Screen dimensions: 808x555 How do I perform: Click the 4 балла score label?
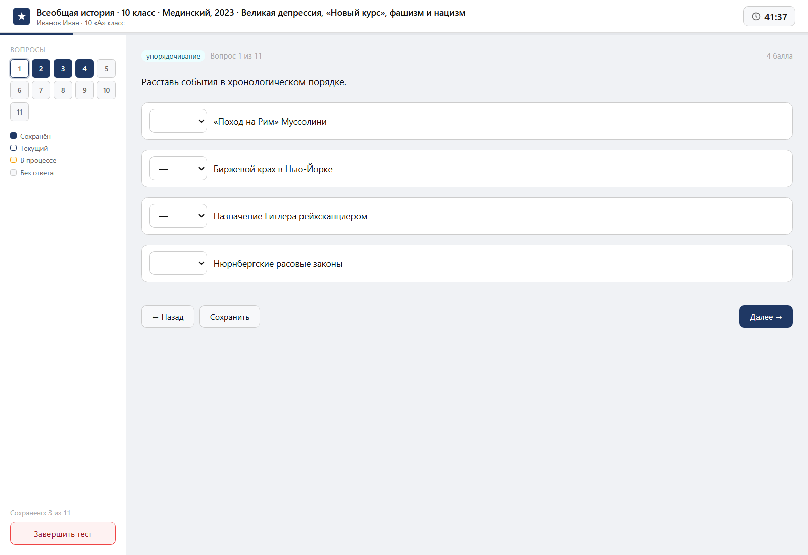pos(779,56)
